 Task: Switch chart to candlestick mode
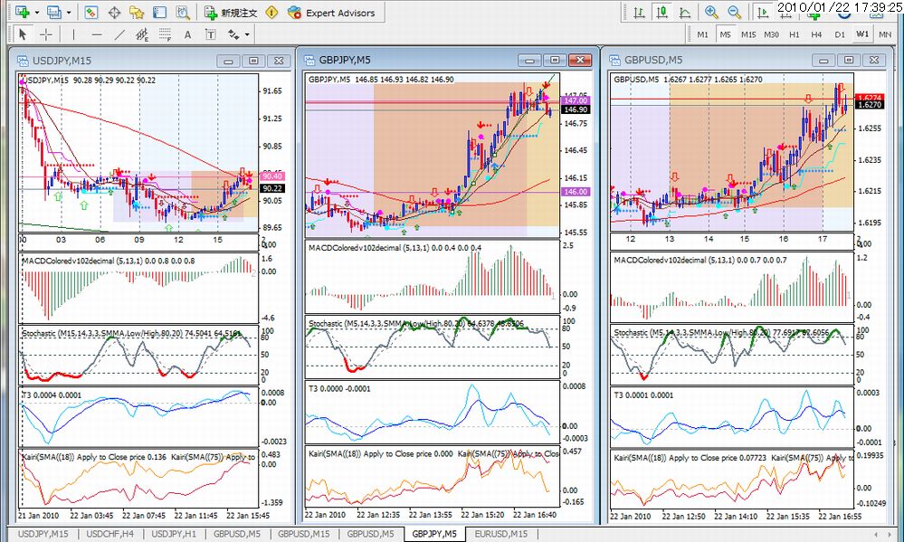tap(662, 13)
